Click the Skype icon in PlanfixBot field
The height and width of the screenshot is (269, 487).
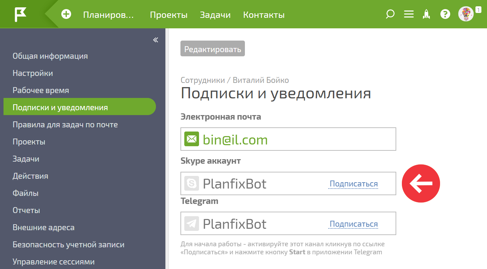(192, 183)
